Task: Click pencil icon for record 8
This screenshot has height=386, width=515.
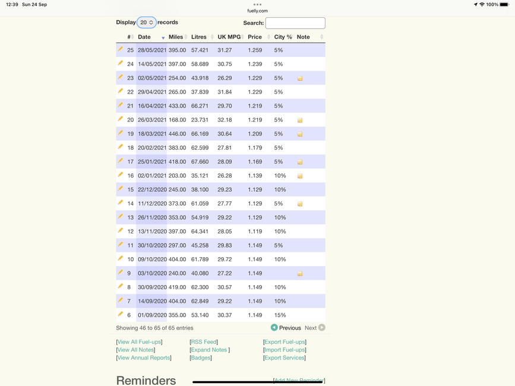Action: (x=121, y=286)
